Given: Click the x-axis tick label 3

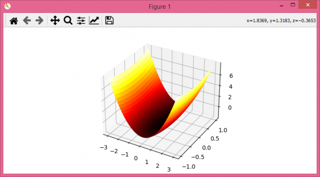Looking at the screenshot, I should [169, 170].
